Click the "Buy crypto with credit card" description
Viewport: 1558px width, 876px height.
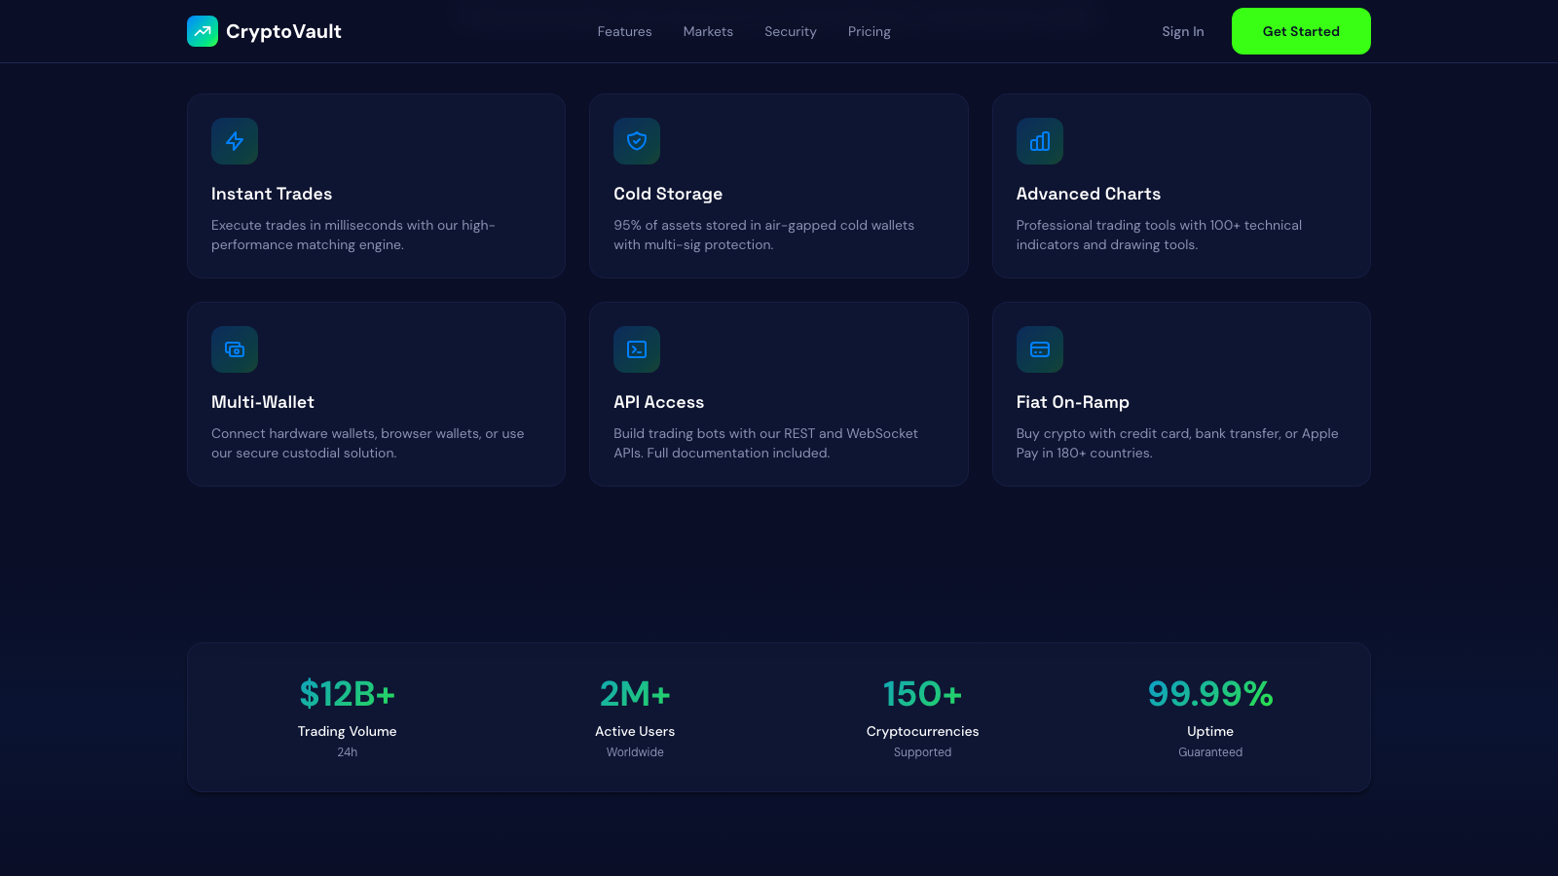pyautogui.click(x=1177, y=443)
